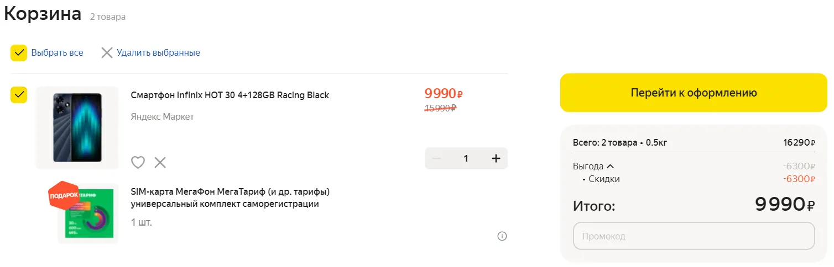Open Infinix smartphone product thumbnail
The width and height of the screenshot is (834, 267).
77,127
